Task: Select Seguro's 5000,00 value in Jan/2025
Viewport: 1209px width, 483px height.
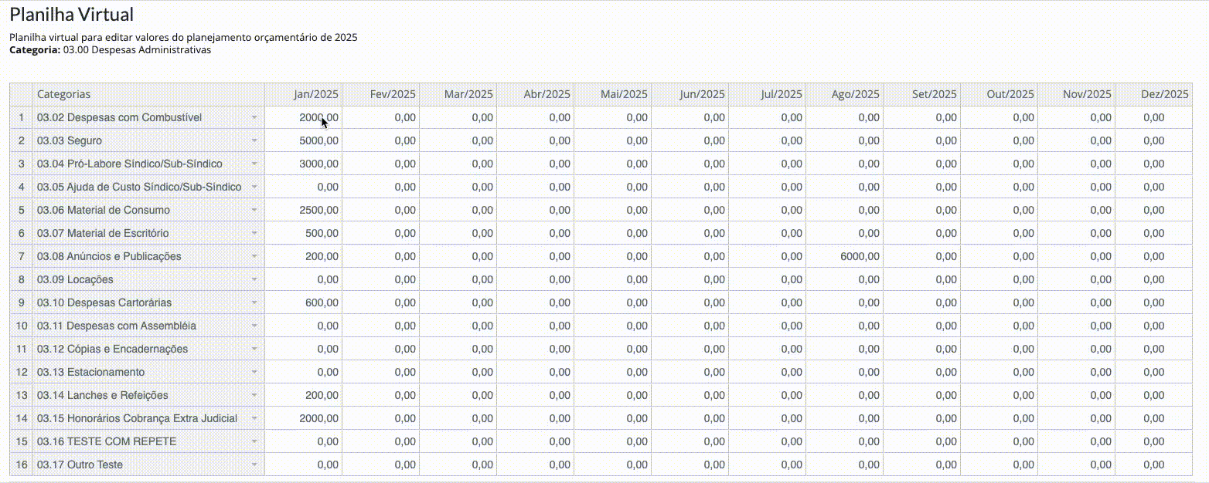Action: coord(303,140)
